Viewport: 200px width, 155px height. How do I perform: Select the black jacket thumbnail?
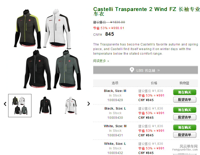(45, 105)
